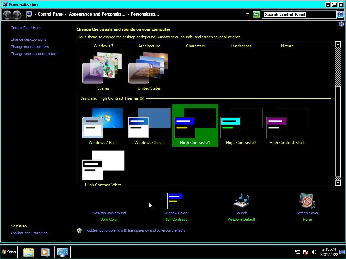
Task: Expand dropdown arrow before Personalization breadcrumb
Action: [x=128, y=14]
